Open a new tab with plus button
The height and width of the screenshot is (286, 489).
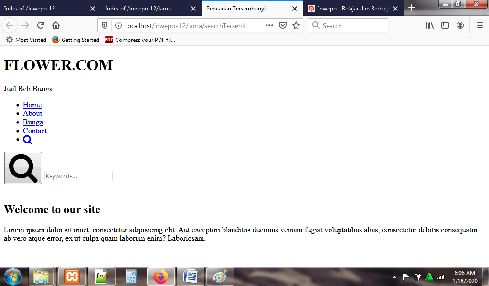coord(412,8)
